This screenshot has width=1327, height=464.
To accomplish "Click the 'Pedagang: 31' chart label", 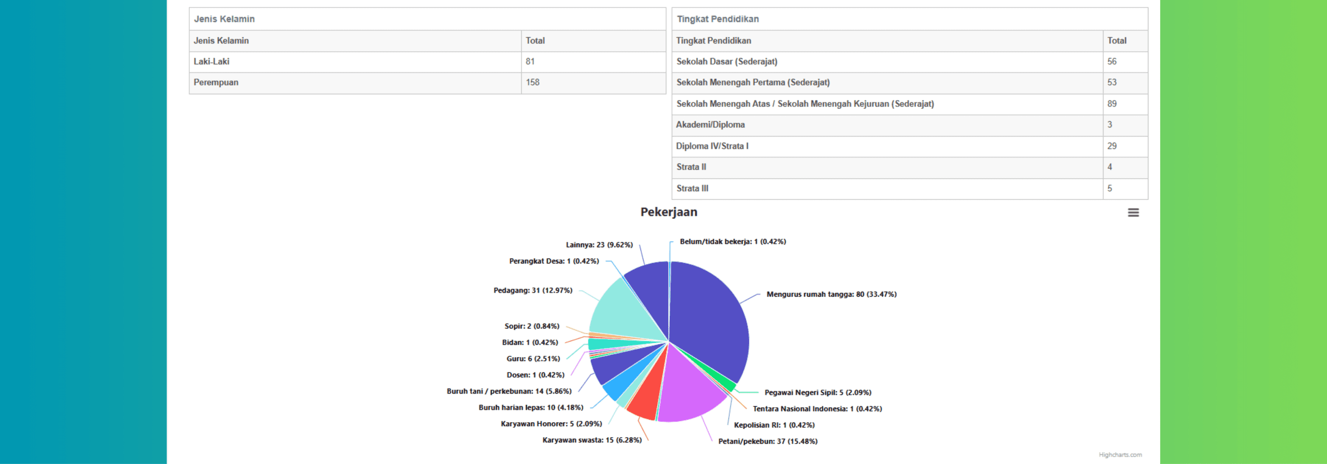I will (532, 291).
